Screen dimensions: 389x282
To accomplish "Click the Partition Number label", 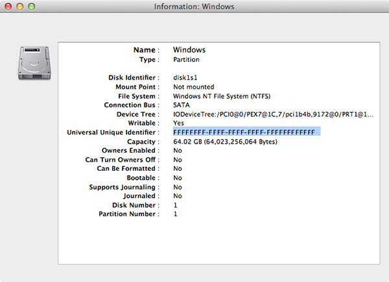I will coord(127,214).
